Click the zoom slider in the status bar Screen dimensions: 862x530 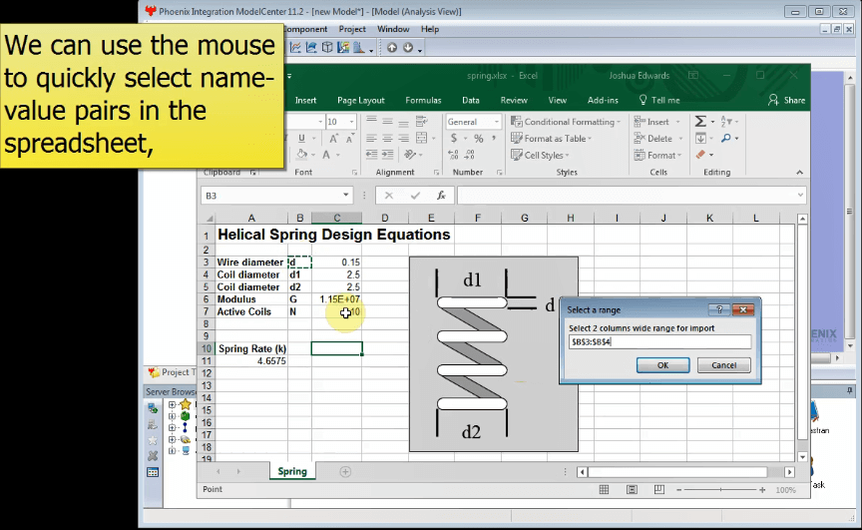[720, 490]
